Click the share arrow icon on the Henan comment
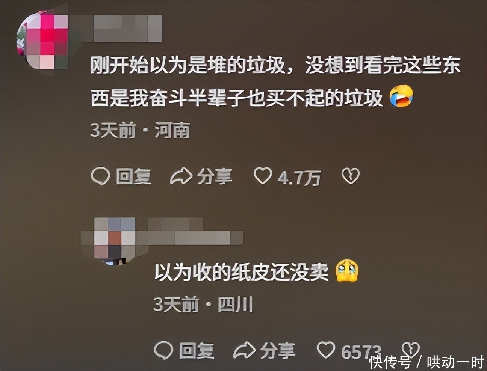Viewport: 487px width, 371px height. (181, 176)
